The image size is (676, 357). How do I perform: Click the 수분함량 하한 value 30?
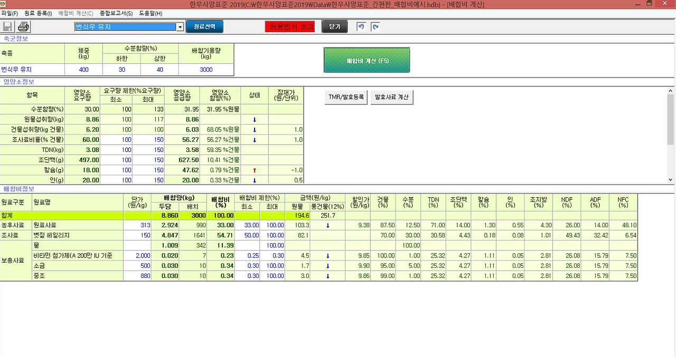pos(121,70)
